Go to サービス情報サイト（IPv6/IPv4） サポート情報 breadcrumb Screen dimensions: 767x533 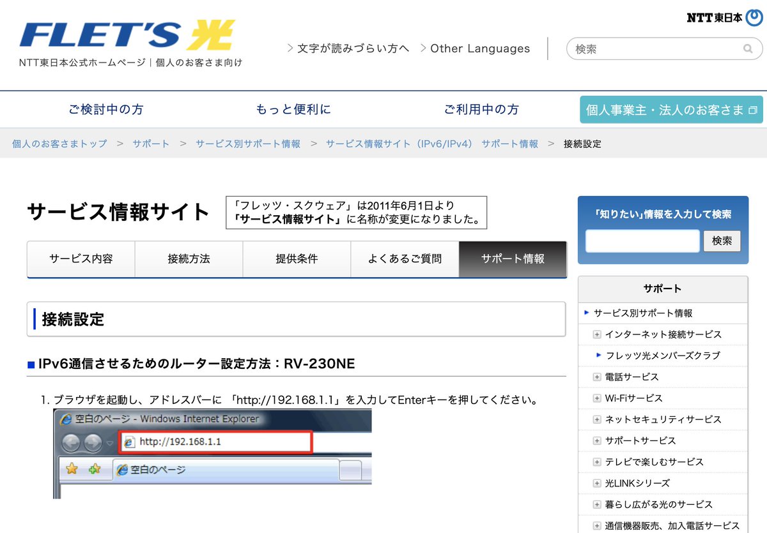click(x=432, y=144)
